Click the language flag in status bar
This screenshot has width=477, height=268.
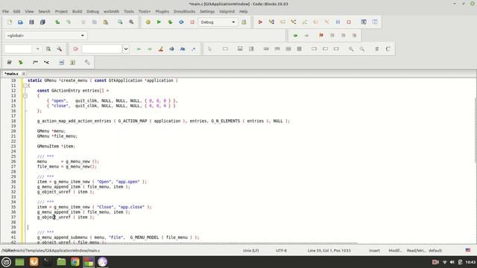pos(468,250)
